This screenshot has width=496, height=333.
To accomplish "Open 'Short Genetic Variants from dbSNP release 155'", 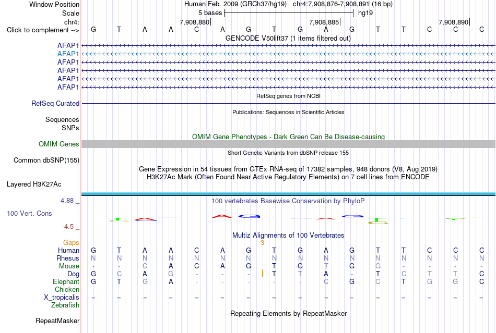I will [288, 153].
